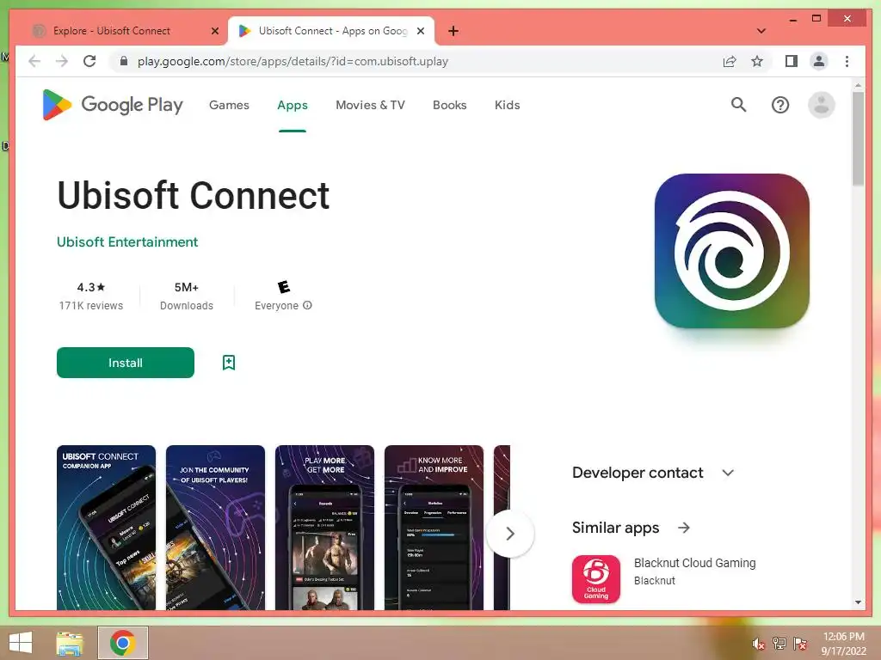Open Blacknut Cloud Gaming app icon
The width and height of the screenshot is (881, 660).
pyautogui.click(x=596, y=579)
